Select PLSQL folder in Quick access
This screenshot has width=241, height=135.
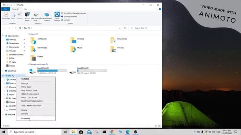click(x=10, y=58)
